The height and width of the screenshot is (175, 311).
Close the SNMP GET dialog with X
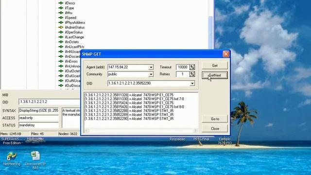(226, 54)
